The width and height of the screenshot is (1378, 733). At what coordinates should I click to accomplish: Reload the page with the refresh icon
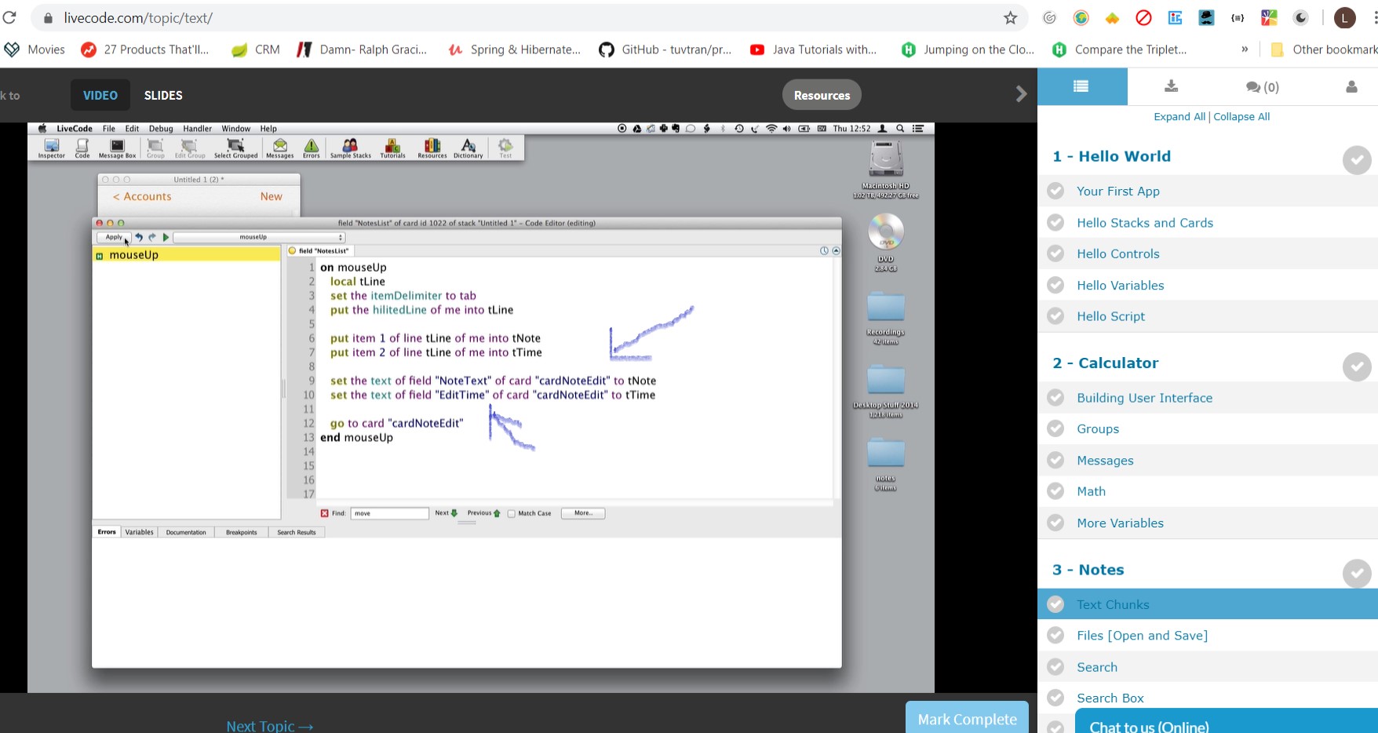click(10, 18)
